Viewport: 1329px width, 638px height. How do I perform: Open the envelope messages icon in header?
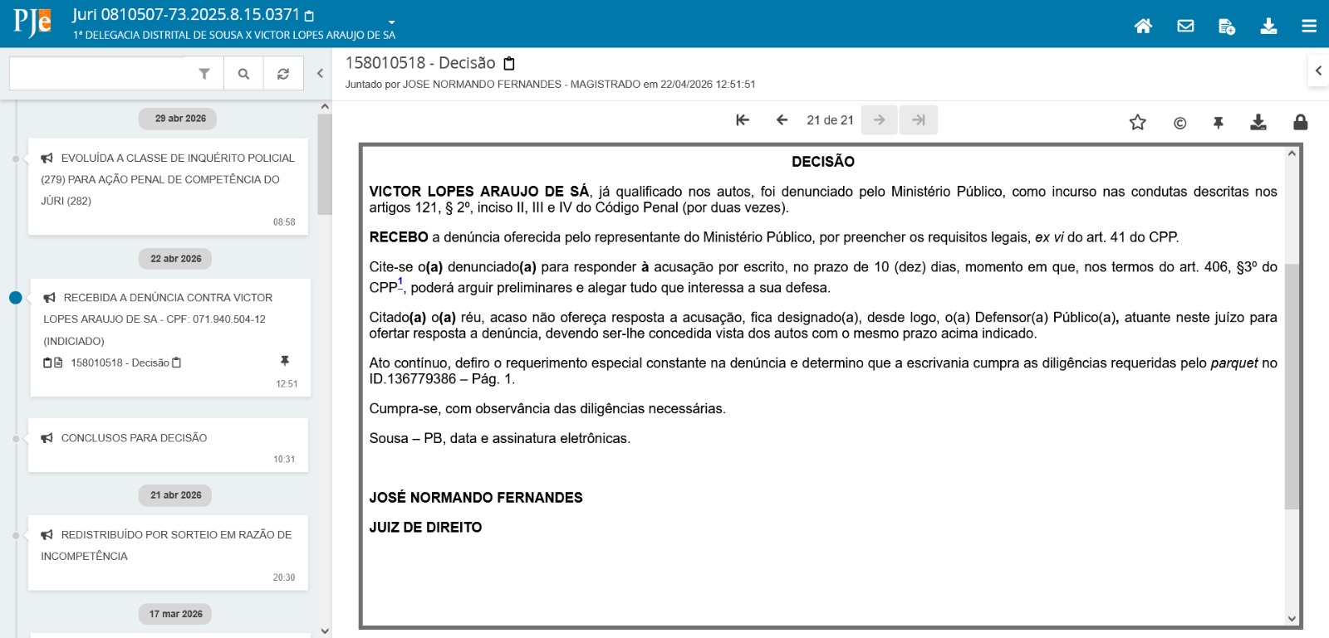point(1185,26)
